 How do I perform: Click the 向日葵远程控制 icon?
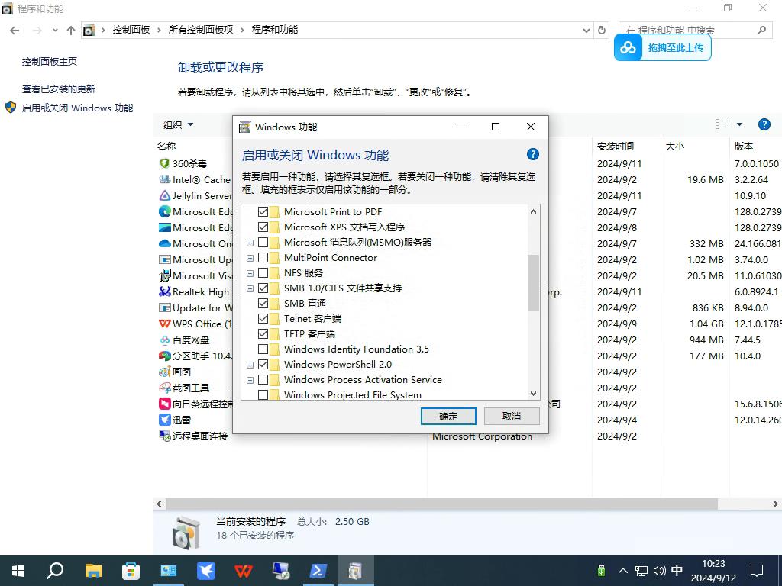click(x=165, y=404)
